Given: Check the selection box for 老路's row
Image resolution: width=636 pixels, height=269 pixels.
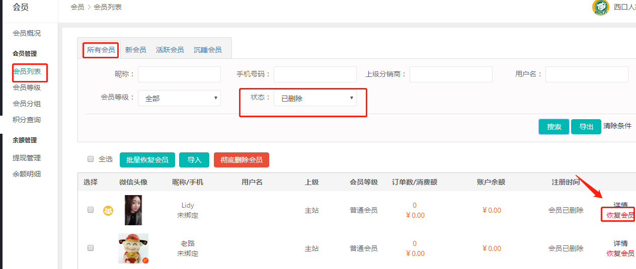Looking at the screenshot, I should click(91, 248).
